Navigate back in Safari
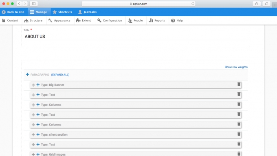 tap(19, 4)
